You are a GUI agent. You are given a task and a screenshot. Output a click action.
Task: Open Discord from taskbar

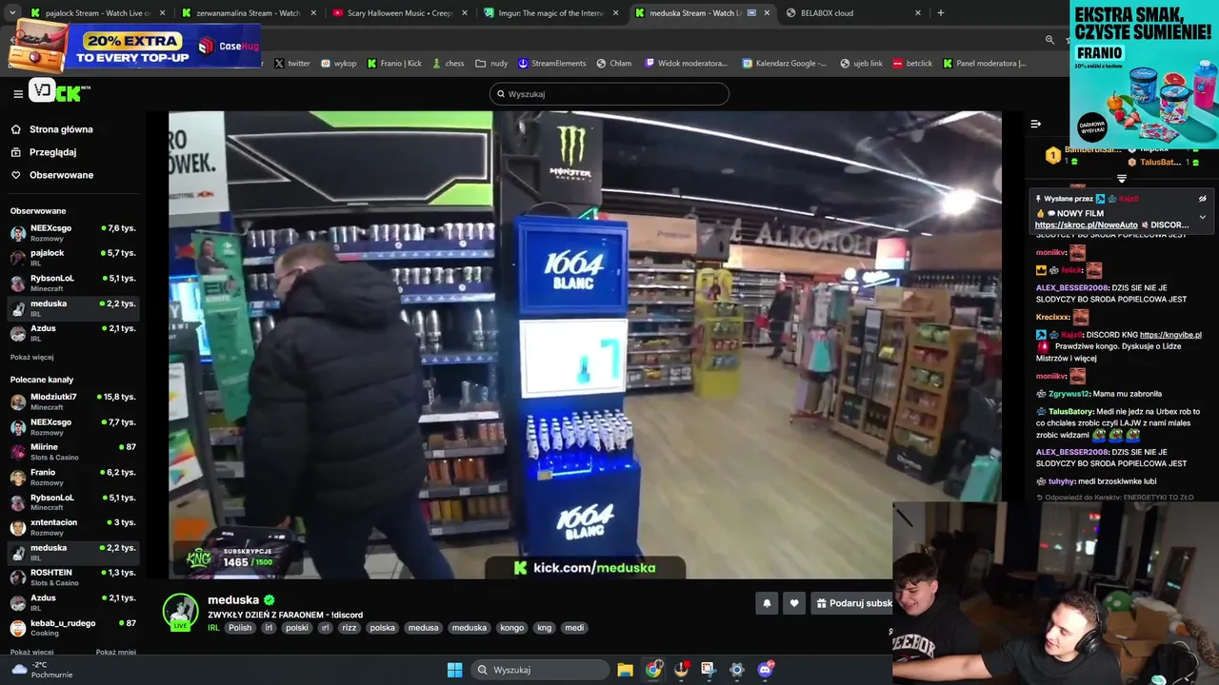pos(765,670)
